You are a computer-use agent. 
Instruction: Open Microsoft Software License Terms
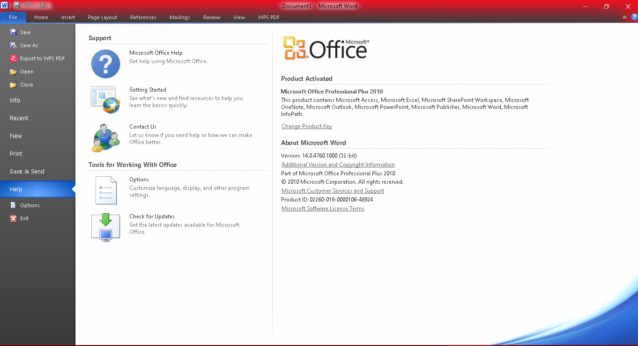(323, 208)
